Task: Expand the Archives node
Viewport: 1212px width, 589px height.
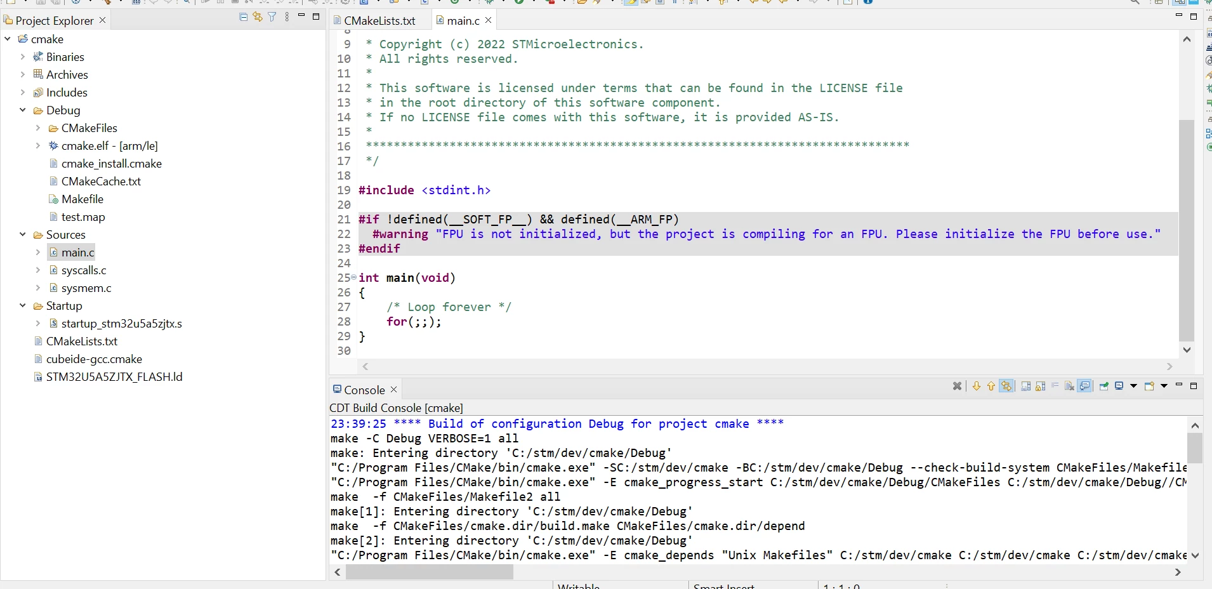Action: 23,74
